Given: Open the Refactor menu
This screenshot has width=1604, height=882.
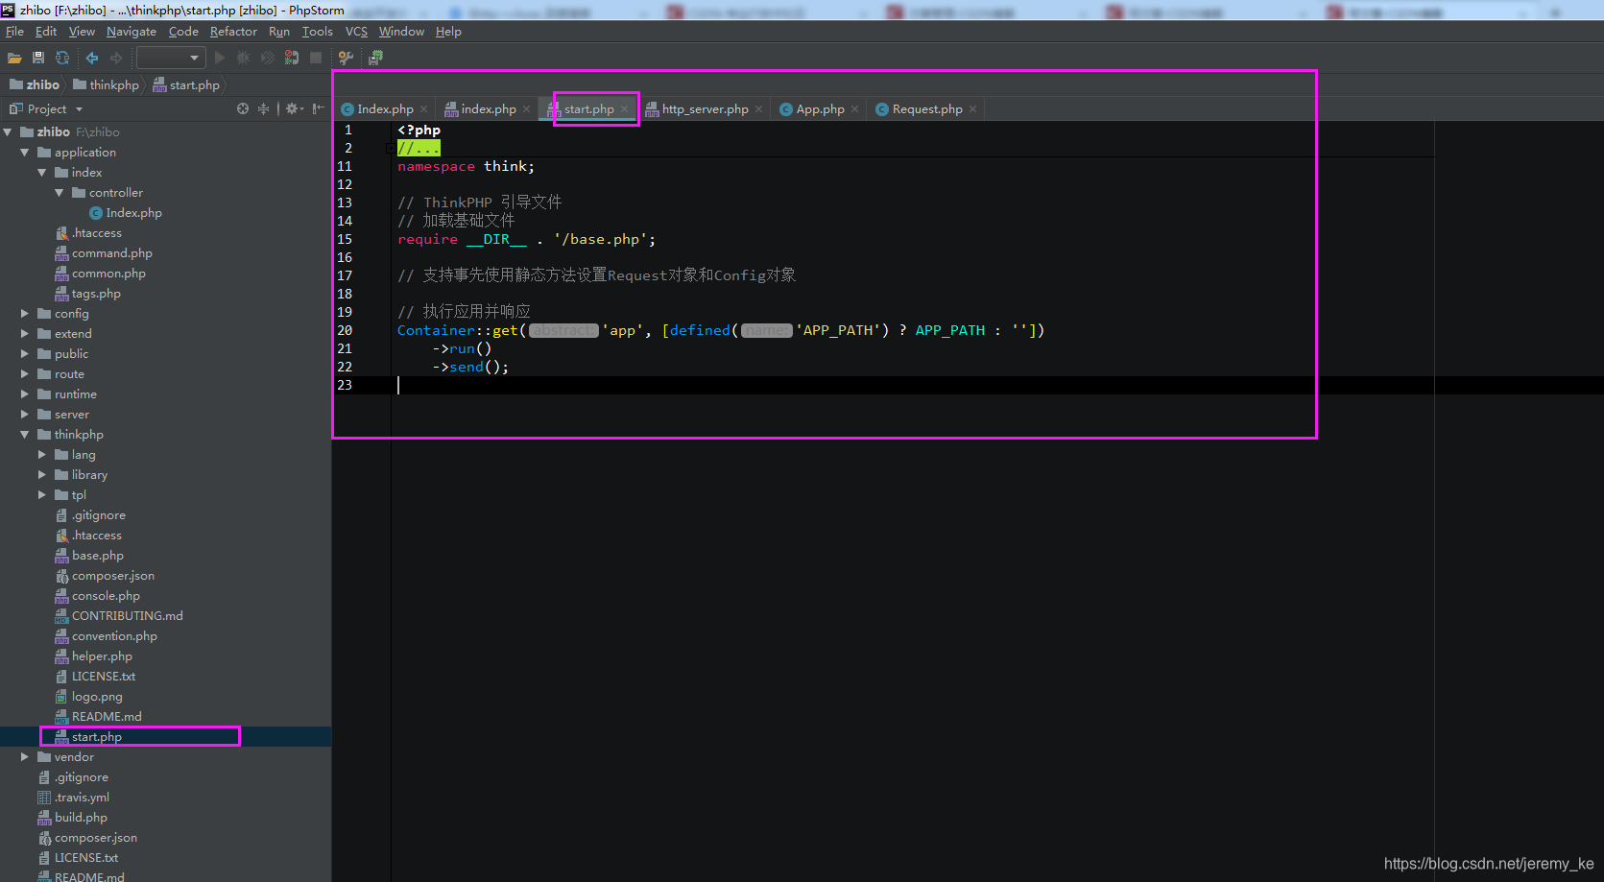Looking at the screenshot, I should click(233, 32).
